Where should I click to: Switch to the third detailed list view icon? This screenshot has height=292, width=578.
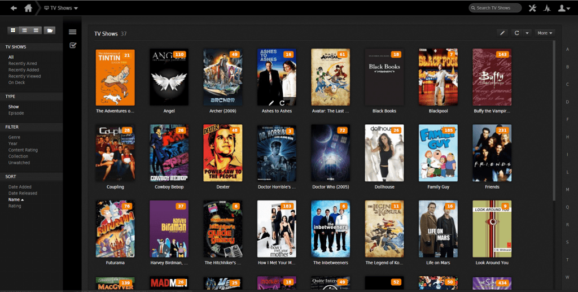[x=36, y=30]
